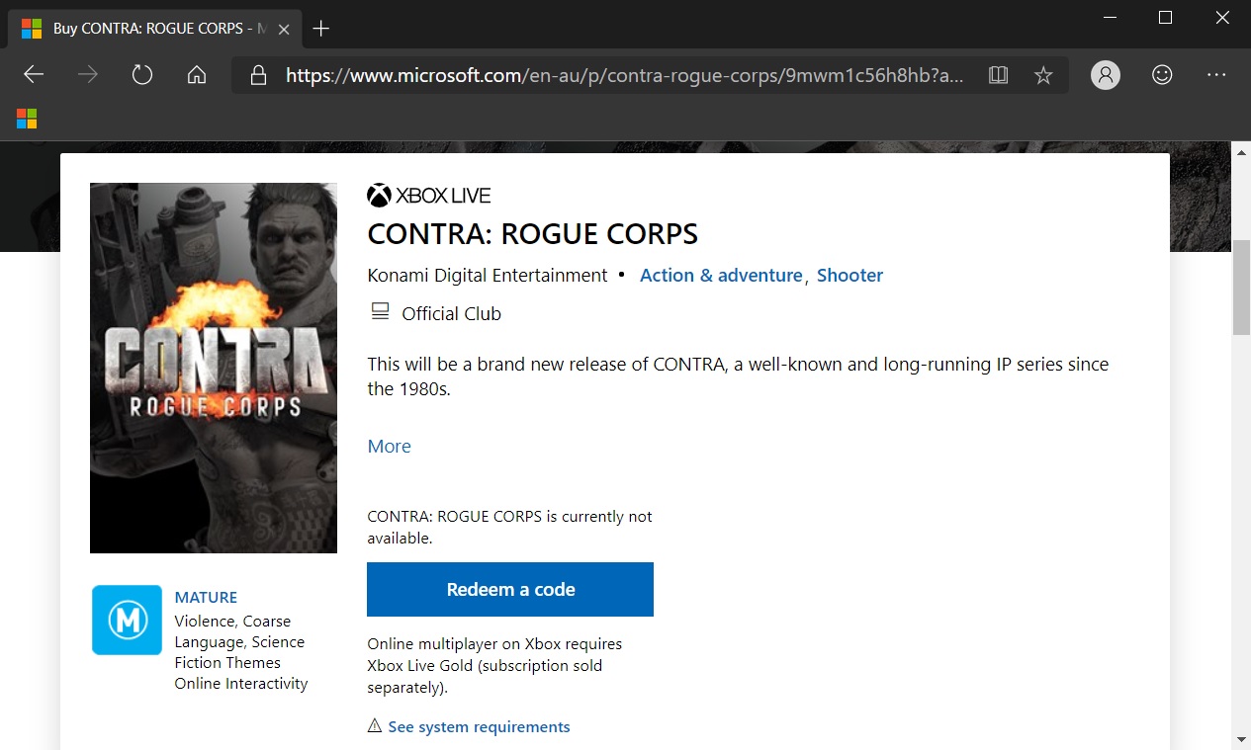Click the Official Club label
Screen dimensions: 1251x750
pyautogui.click(x=451, y=313)
